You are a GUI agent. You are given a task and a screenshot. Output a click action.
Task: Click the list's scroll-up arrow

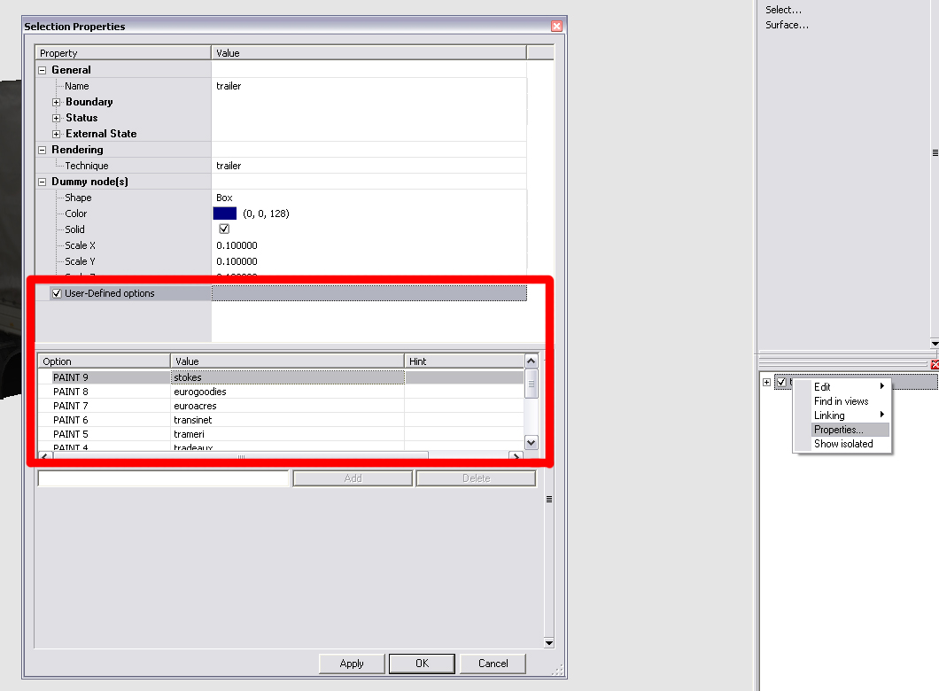pyautogui.click(x=532, y=361)
